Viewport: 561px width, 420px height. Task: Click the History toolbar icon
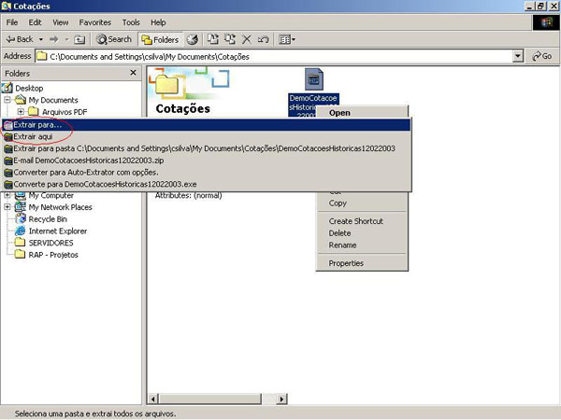(193, 39)
